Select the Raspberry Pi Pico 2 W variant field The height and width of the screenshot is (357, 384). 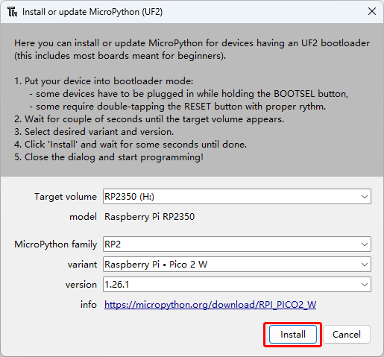pos(237,265)
